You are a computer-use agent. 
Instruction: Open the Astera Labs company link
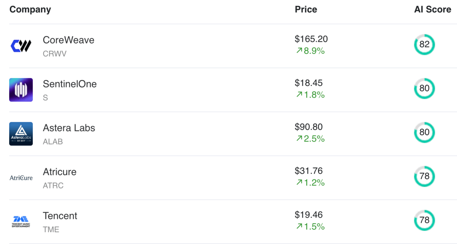click(x=69, y=128)
